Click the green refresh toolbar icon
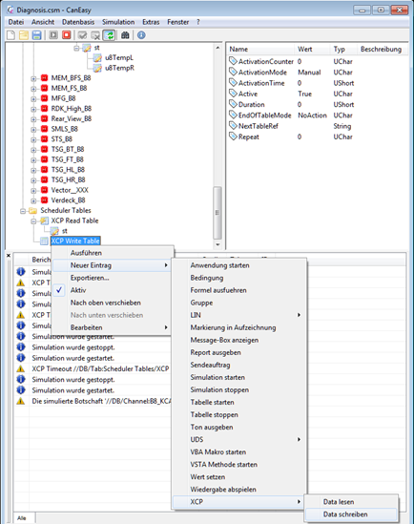 point(109,35)
